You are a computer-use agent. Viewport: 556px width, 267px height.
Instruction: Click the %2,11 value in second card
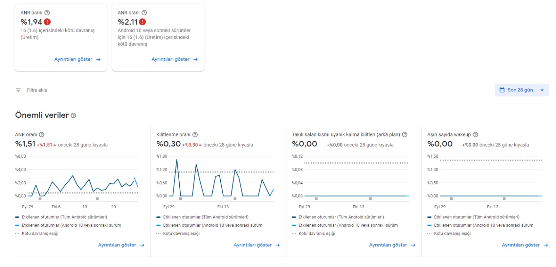128,22
